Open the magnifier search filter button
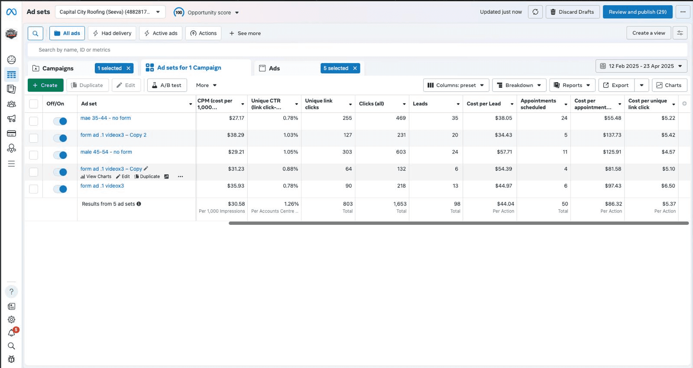The width and height of the screenshot is (693, 368). 36,33
